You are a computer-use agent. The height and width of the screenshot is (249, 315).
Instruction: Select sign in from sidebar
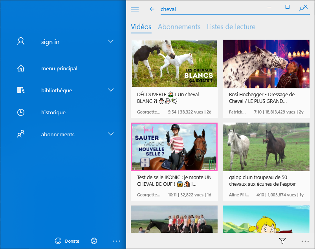click(x=50, y=42)
